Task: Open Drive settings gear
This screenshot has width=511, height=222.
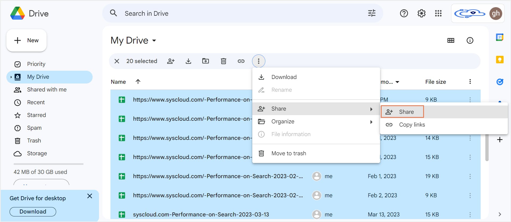Action: point(421,13)
